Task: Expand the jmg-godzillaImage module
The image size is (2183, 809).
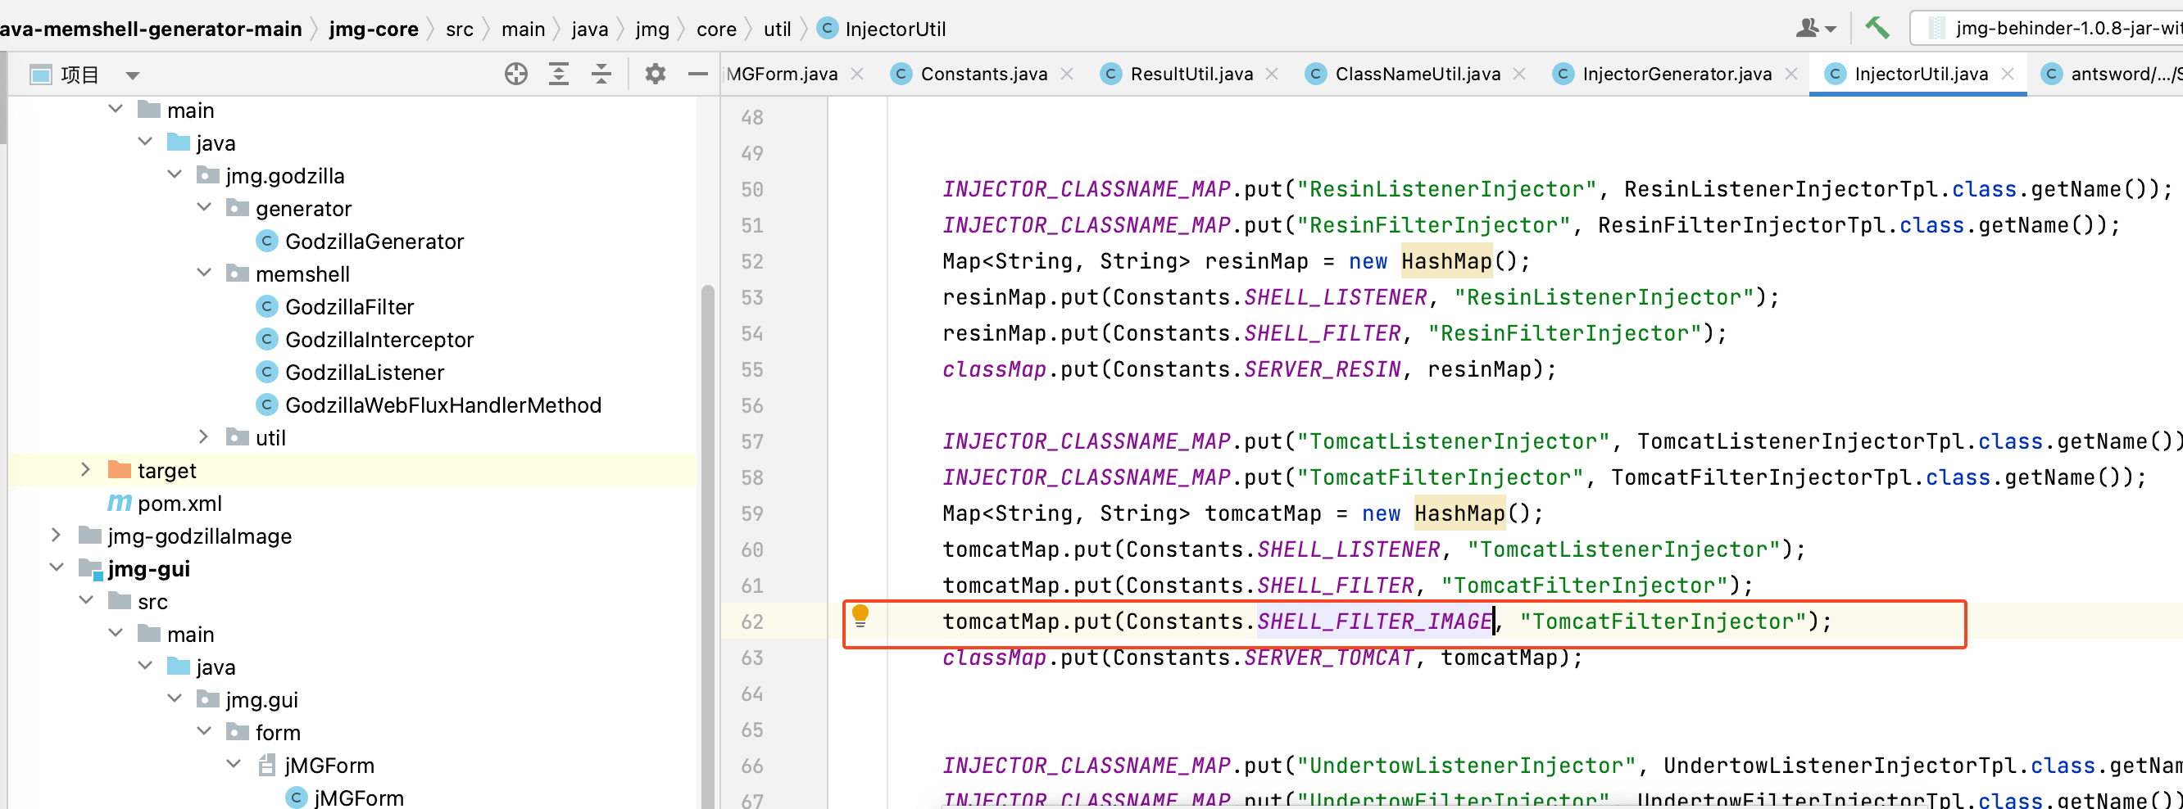Action: 56,535
